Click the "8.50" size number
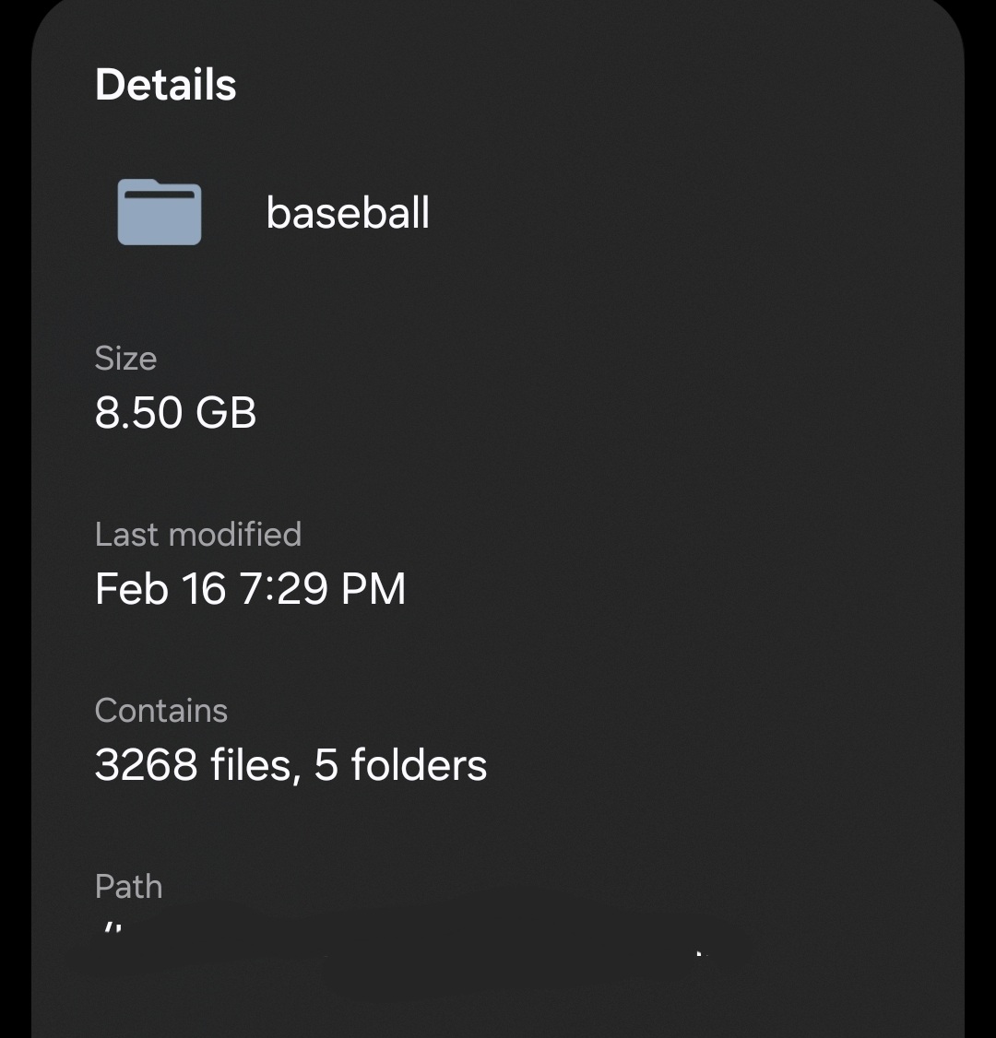The height and width of the screenshot is (1038, 996). (x=138, y=412)
